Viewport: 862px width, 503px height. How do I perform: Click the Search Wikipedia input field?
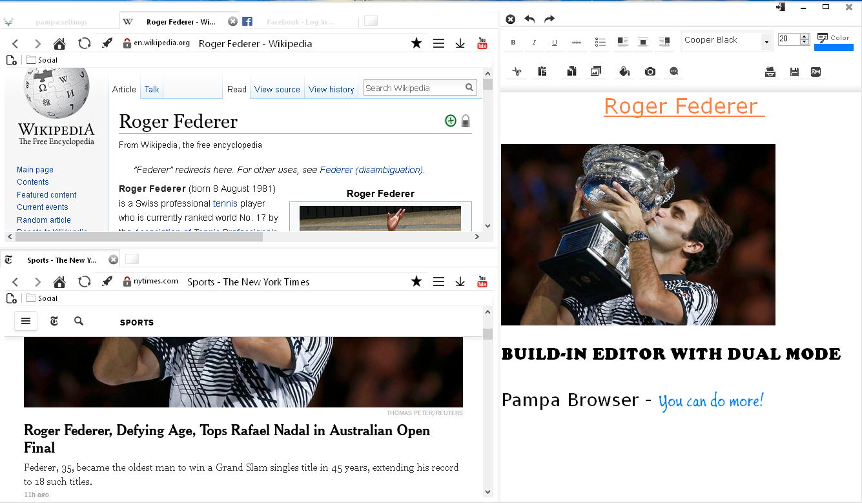point(413,88)
